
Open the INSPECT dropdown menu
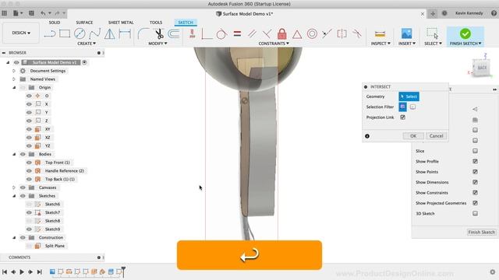pos(380,44)
